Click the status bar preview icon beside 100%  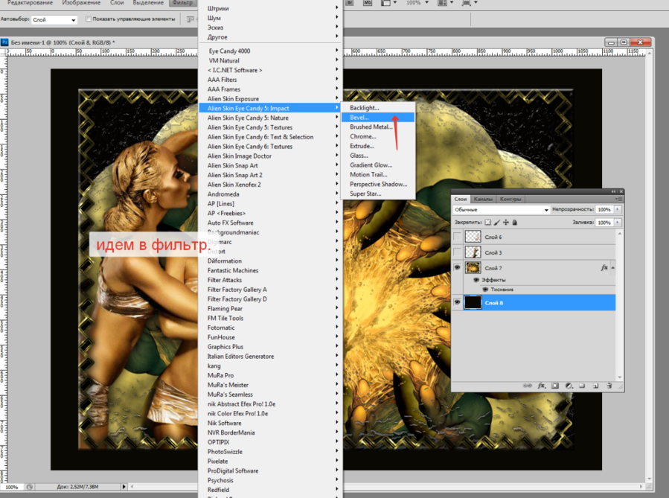point(30,487)
